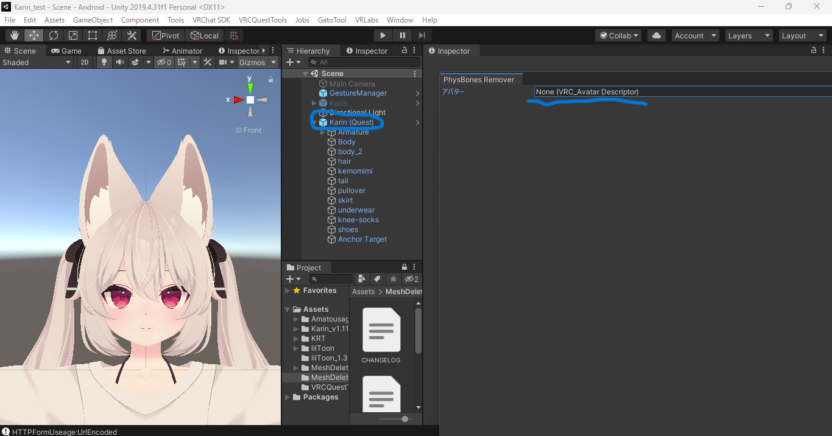Screen dimensions: 832x436
Task: Lock the Hierarchy panel with padlock
Action: (404, 51)
